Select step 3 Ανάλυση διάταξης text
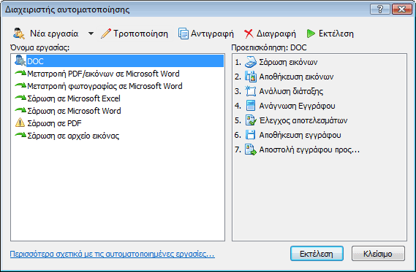Viewport: 416px width, 272px height. [291, 91]
